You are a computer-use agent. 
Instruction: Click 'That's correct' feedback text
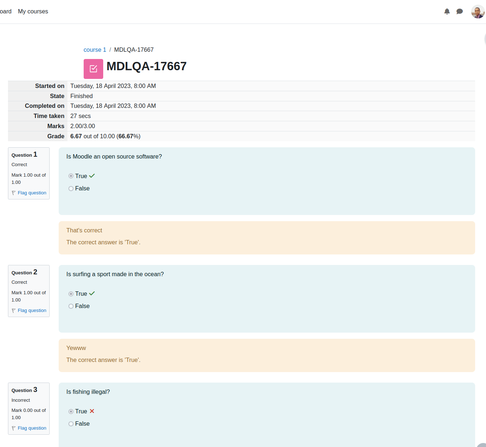(x=84, y=231)
